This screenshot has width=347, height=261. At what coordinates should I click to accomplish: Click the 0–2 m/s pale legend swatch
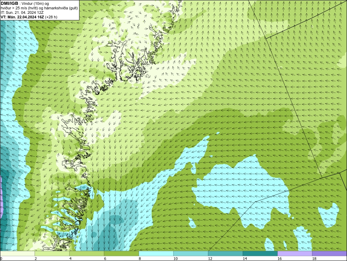tap(17, 253)
